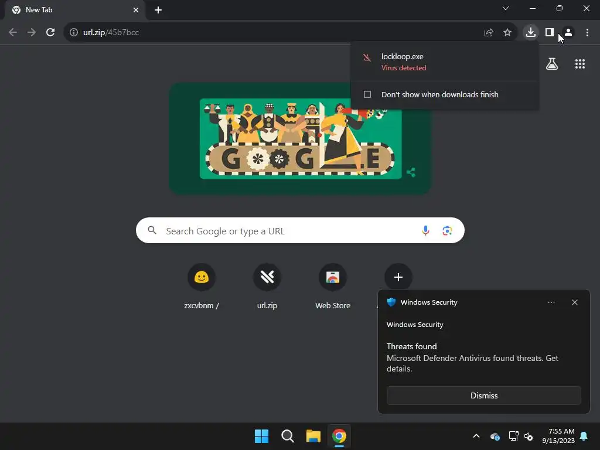Go back using the back arrow
Image resolution: width=600 pixels, height=450 pixels.
tap(13, 33)
